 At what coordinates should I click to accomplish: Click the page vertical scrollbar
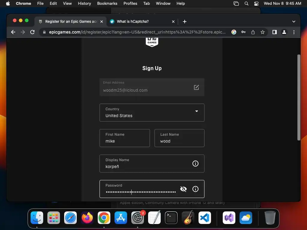(299, 97)
